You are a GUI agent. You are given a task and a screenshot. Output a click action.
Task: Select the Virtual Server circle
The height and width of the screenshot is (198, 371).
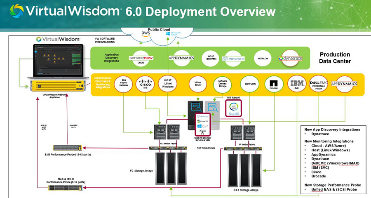tap(198, 84)
